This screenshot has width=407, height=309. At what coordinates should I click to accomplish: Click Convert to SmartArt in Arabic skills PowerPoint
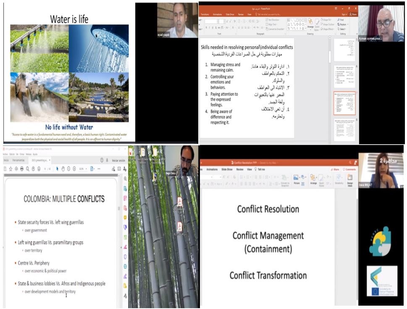click(275, 29)
